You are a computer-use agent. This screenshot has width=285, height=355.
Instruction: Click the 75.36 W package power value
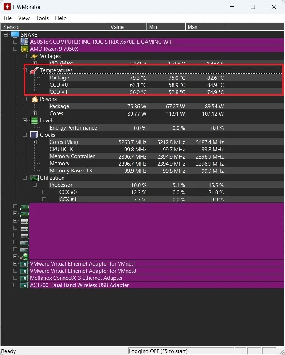pos(137,106)
